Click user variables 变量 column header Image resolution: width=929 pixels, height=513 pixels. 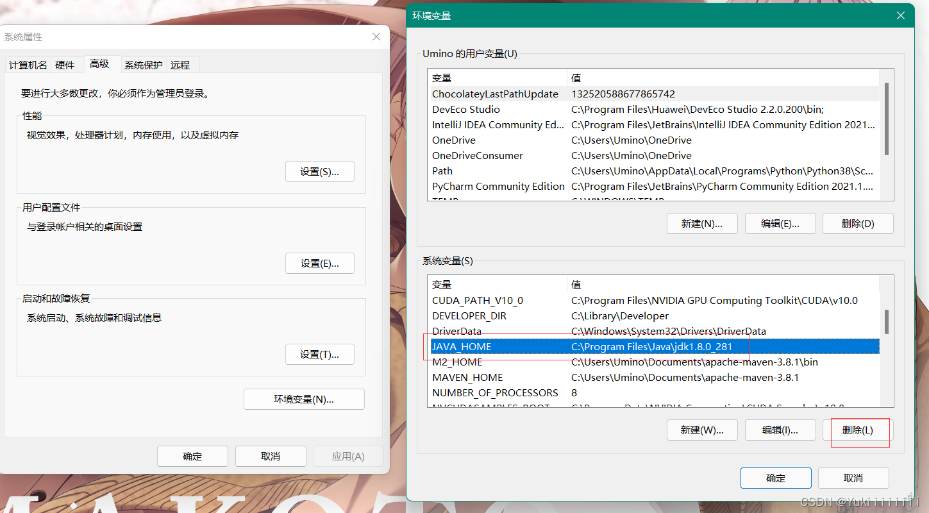coord(498,78)
